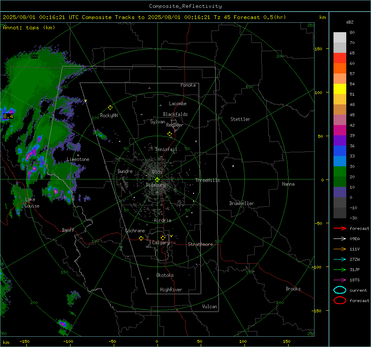Viewport: 371px width, 347px height.
Task: Select the 45 dBZ mauve color swatch
Action: (340, 120)
